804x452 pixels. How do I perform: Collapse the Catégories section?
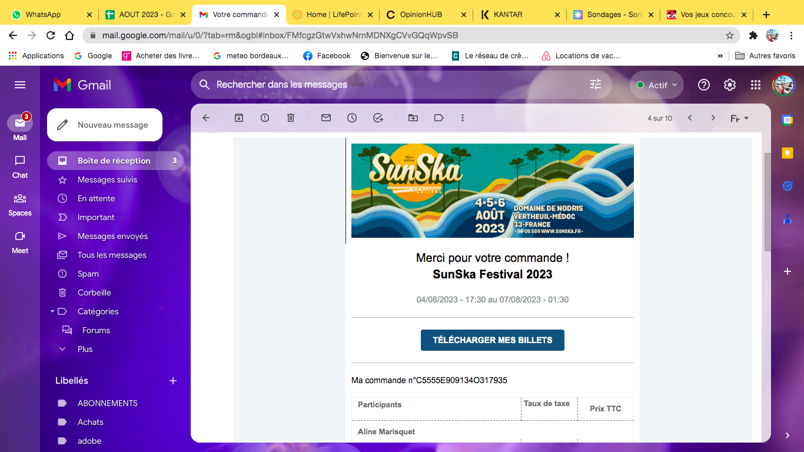click(x=52, y=311)
